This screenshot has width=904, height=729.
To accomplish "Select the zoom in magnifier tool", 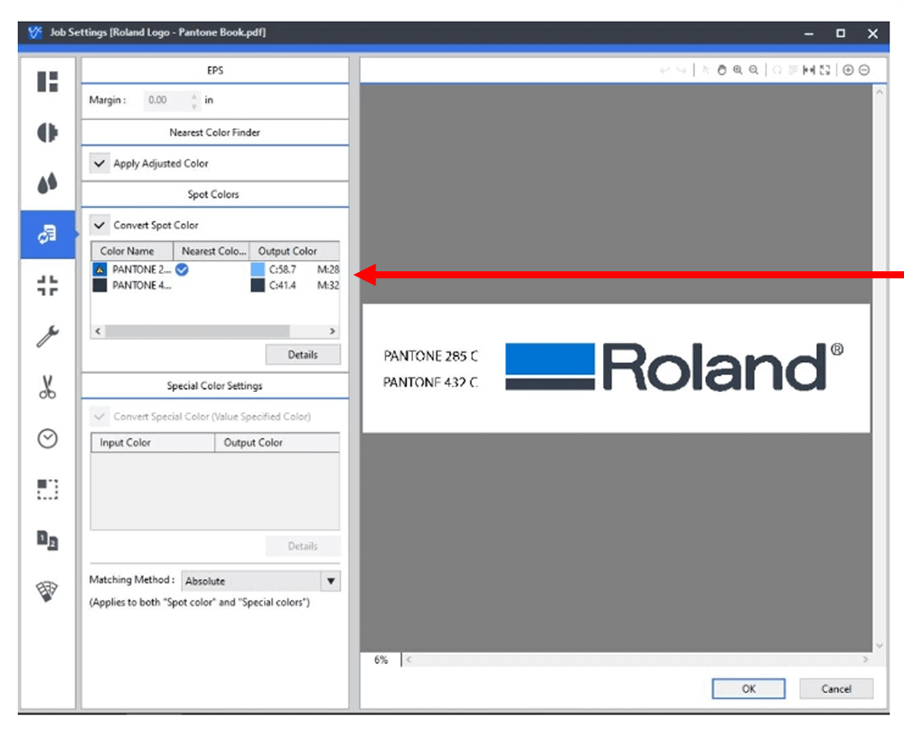I will point(738,70).
